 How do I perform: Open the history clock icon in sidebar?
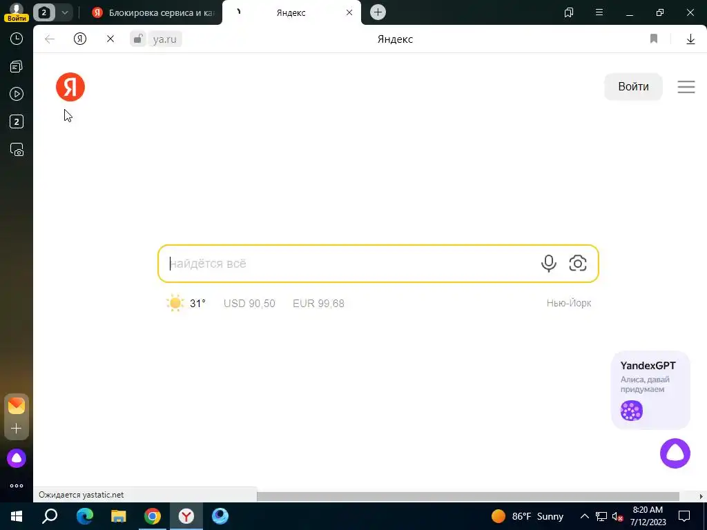17,39
